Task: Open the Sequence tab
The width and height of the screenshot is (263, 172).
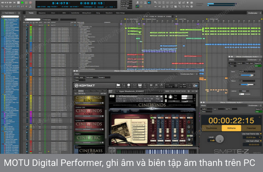Action: point(42,13)
